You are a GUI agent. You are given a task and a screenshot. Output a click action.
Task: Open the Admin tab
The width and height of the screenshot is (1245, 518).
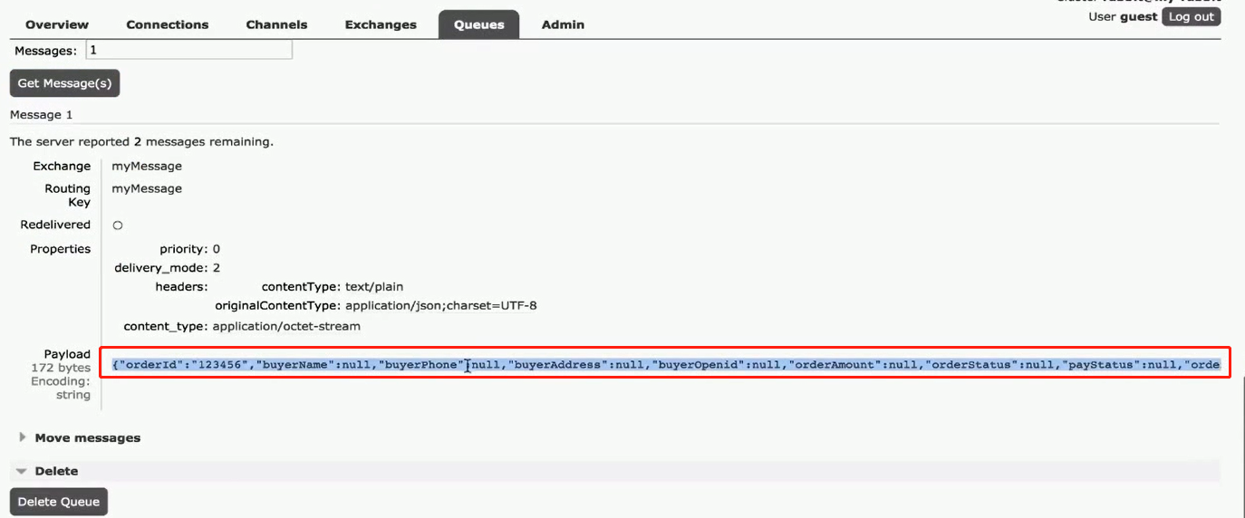(563, 24)
